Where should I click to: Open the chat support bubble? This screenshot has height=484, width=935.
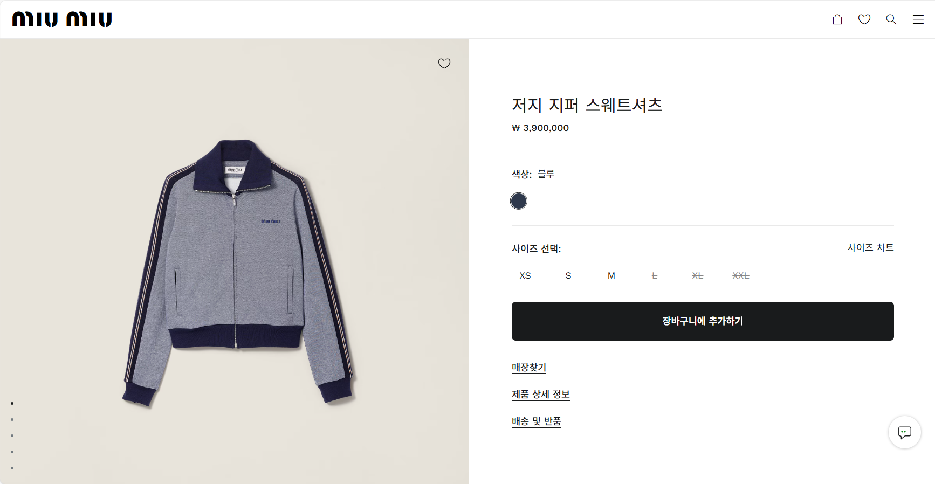point(904,432)
